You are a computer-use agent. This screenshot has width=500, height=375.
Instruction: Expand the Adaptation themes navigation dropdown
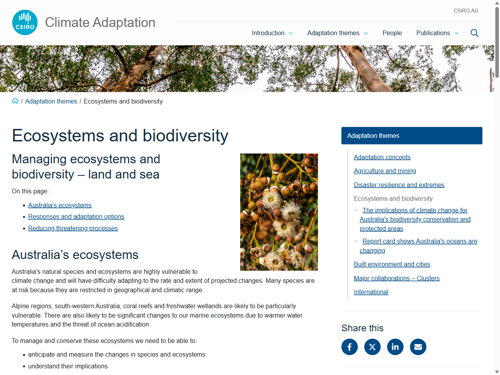pyautogui.click(x=337, y=33)
